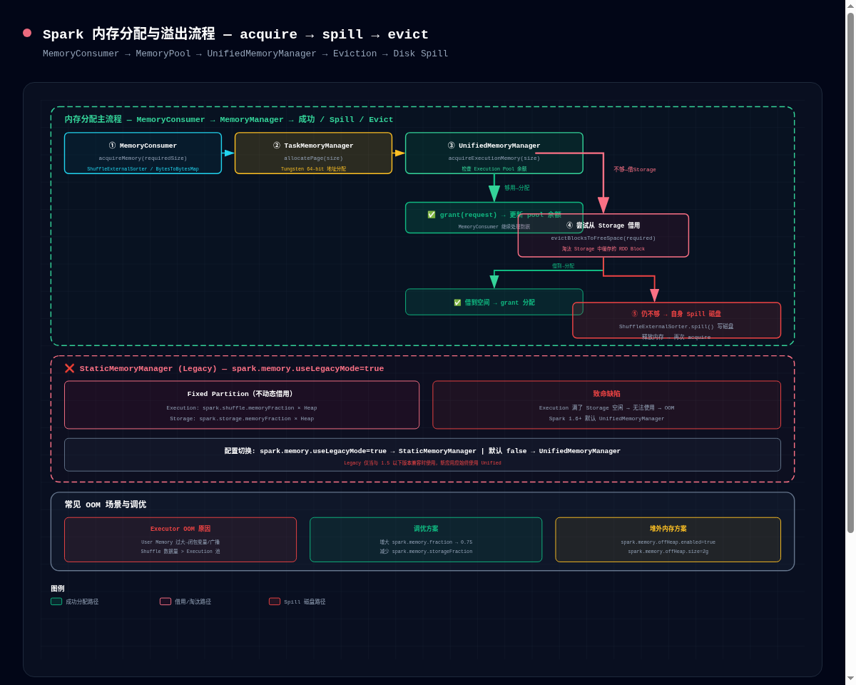Screen dimensions: 856x685
Task: Click '增大 spark.memory.fraction → 0.75' text
Action: coord(426,542)
